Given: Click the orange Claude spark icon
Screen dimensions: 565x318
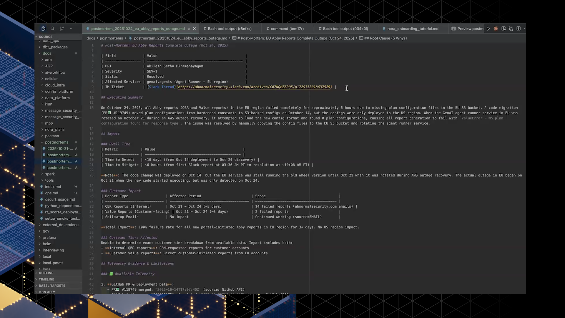Looking at the screenshot, I should (x=496, y=29).
